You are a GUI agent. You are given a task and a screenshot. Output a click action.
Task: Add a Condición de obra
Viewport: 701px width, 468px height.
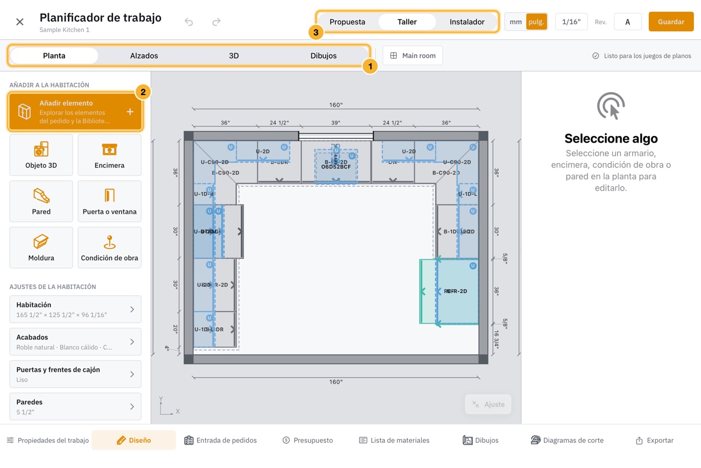click(x=109, y=248)
